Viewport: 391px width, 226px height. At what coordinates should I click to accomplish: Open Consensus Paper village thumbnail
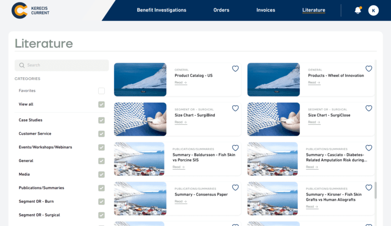pos(140,199)
